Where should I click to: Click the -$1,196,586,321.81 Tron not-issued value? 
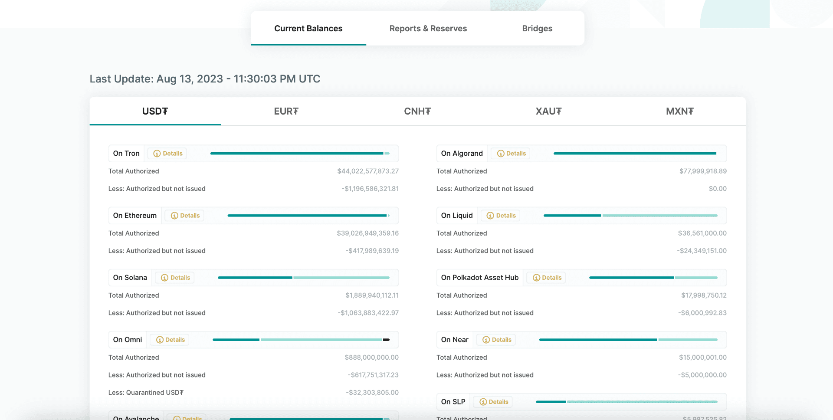tap(370, 189)
